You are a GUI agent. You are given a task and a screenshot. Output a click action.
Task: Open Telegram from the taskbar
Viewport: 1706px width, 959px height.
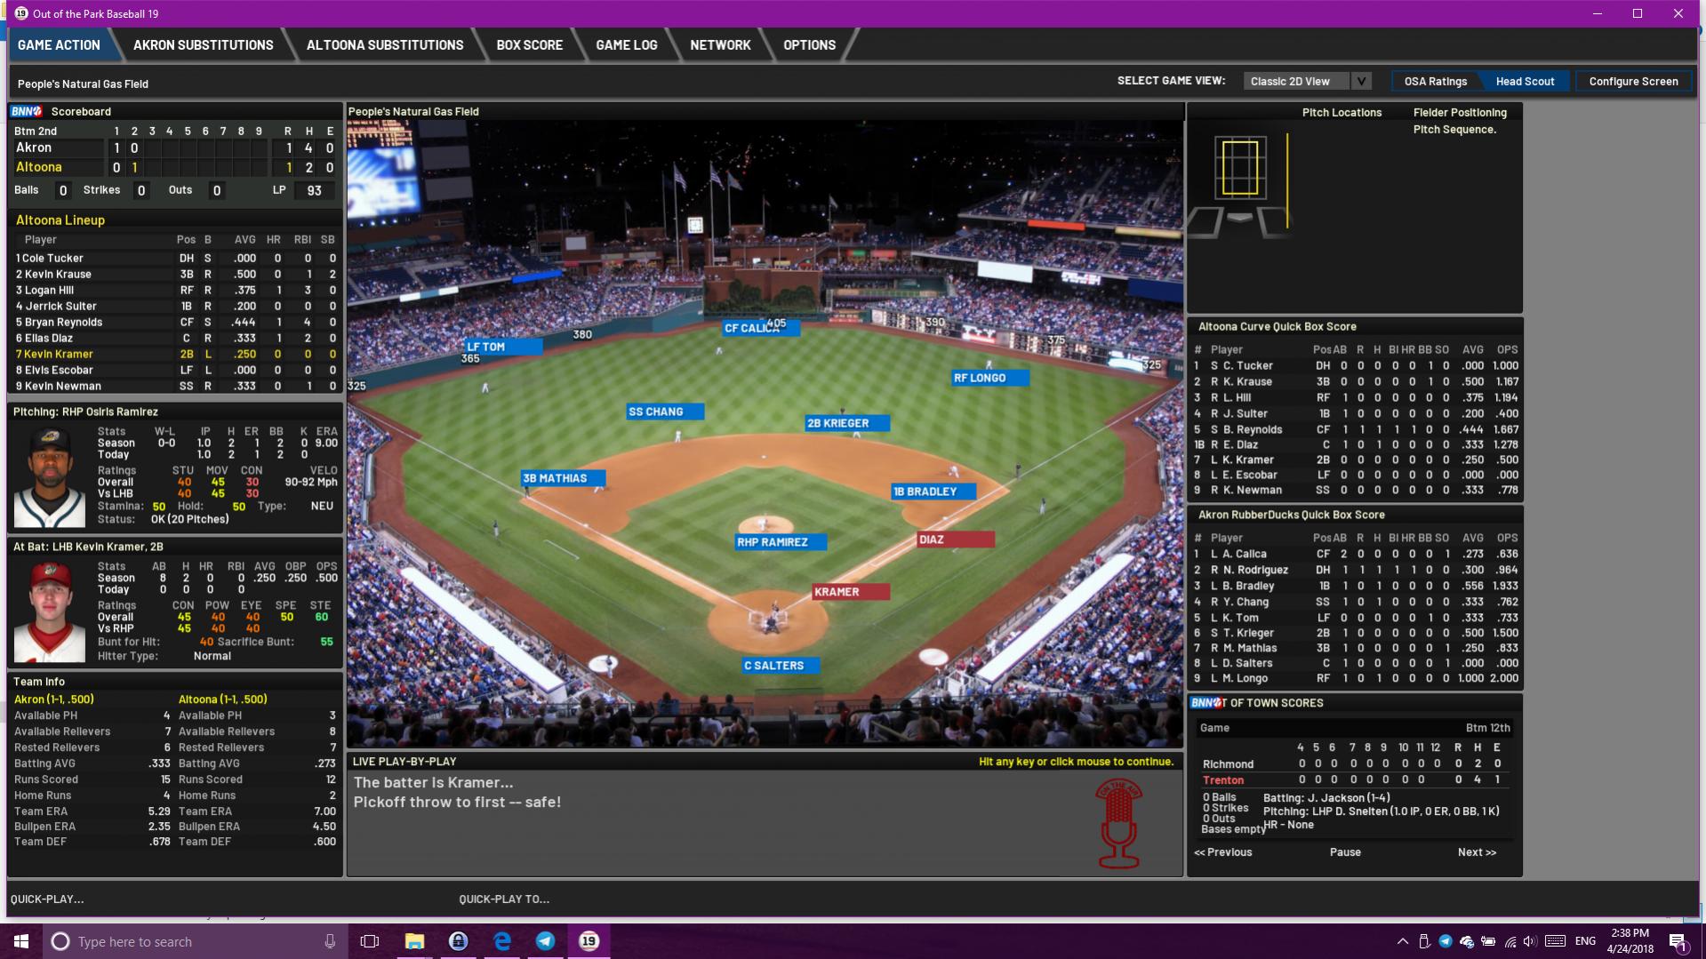coord(546,941)
